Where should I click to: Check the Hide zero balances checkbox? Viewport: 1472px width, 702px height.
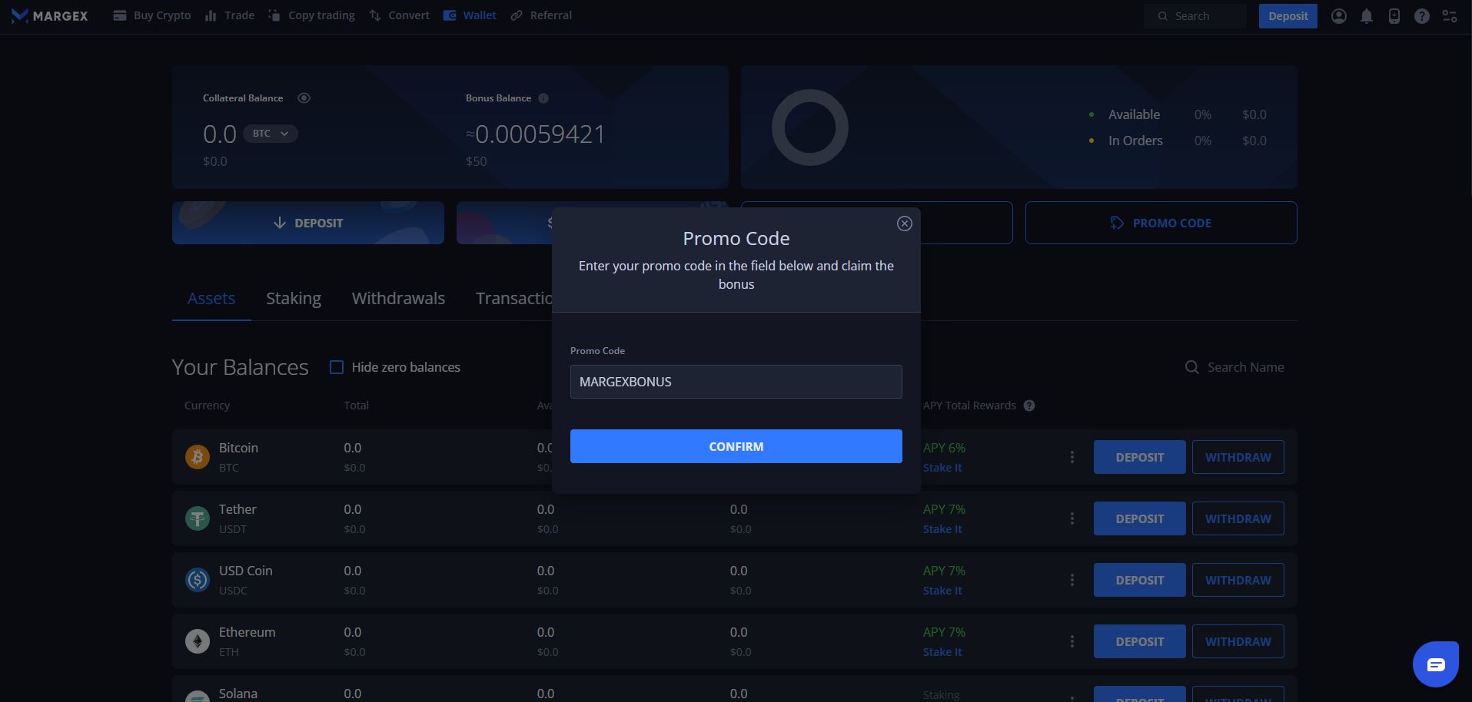[x=337, y=367]
